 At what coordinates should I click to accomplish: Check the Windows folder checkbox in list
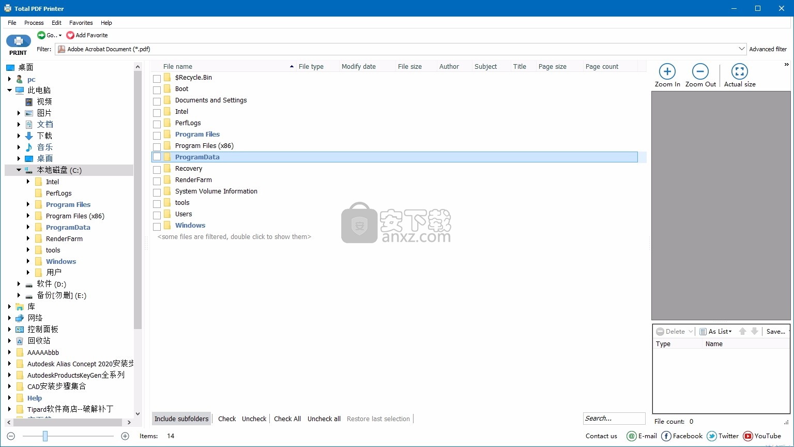coord(157,227)
